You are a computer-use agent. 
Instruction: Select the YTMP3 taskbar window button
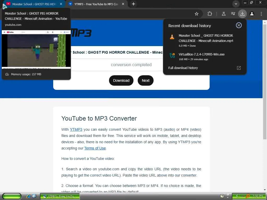click(x=60, y=196)
